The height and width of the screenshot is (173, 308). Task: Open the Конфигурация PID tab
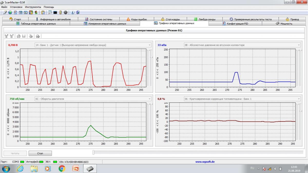[x=235, y=24]
